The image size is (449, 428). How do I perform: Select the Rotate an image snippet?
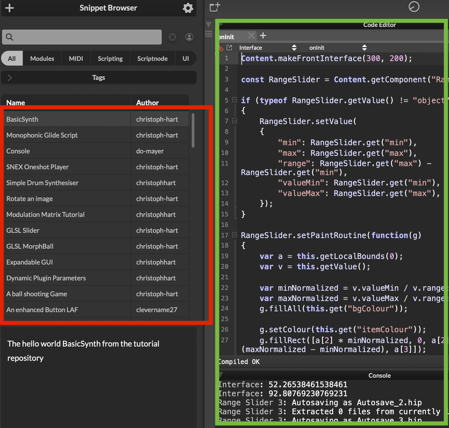96,199
